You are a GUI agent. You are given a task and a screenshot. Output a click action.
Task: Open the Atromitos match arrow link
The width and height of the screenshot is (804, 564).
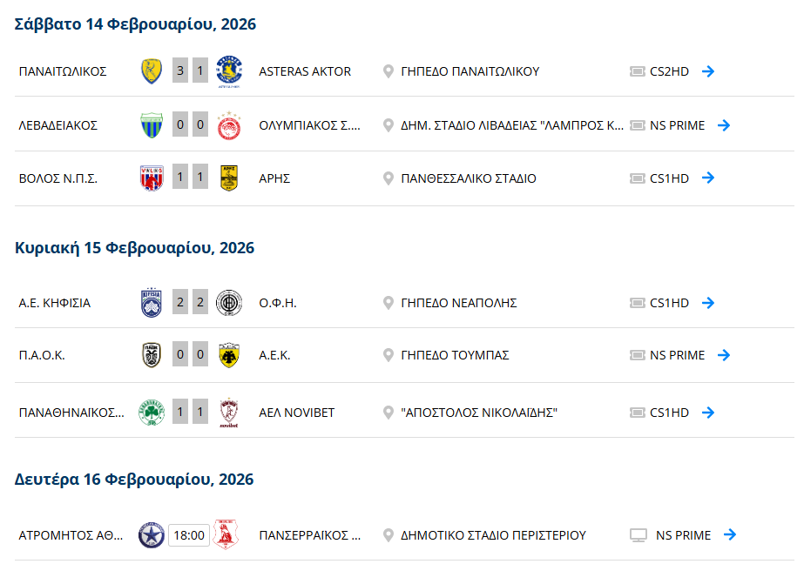(x=730, y=535)
